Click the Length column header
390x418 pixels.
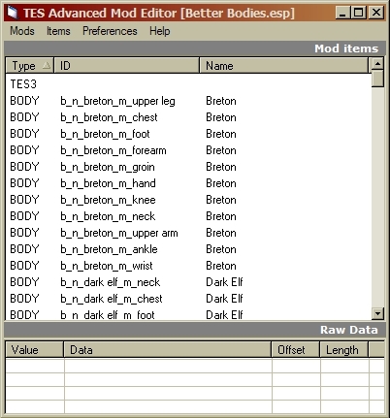[344, 350]
